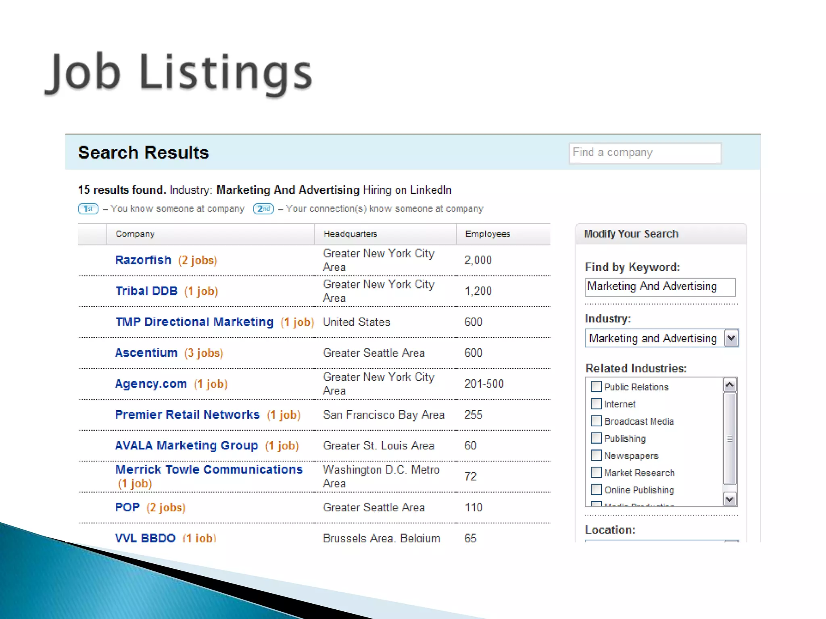Check the Internet industry checkbox

click(596, 404)
